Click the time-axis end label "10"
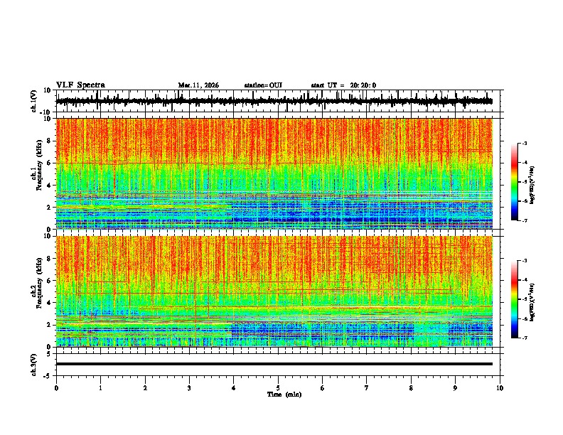 point(500,388)
